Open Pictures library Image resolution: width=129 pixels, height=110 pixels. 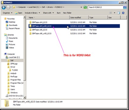point(12,45)
